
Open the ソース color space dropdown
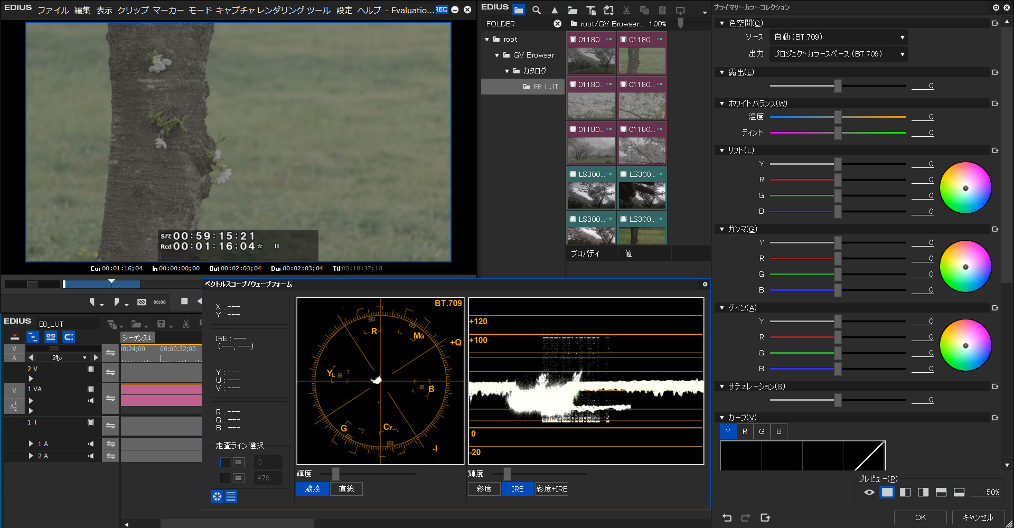838,37
